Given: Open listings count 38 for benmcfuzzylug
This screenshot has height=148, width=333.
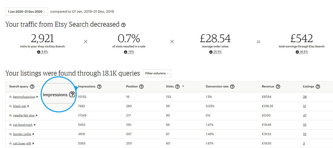Looking at the screenshot, I should [x=305, y=97].
